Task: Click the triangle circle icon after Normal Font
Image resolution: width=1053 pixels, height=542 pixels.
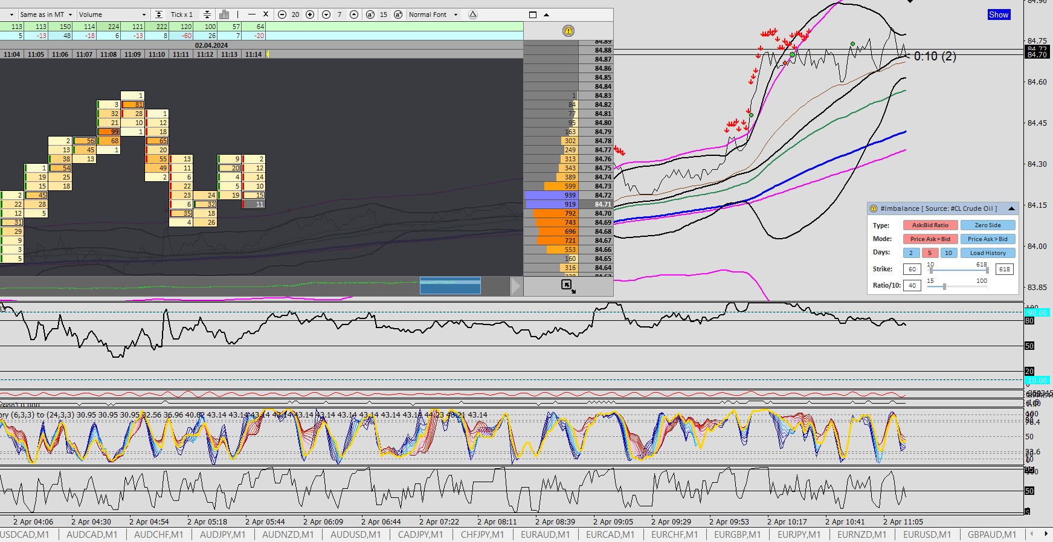Action: [473, 15]
